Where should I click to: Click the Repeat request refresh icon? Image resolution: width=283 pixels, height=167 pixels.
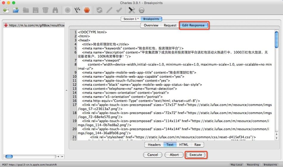coord(99,10)
